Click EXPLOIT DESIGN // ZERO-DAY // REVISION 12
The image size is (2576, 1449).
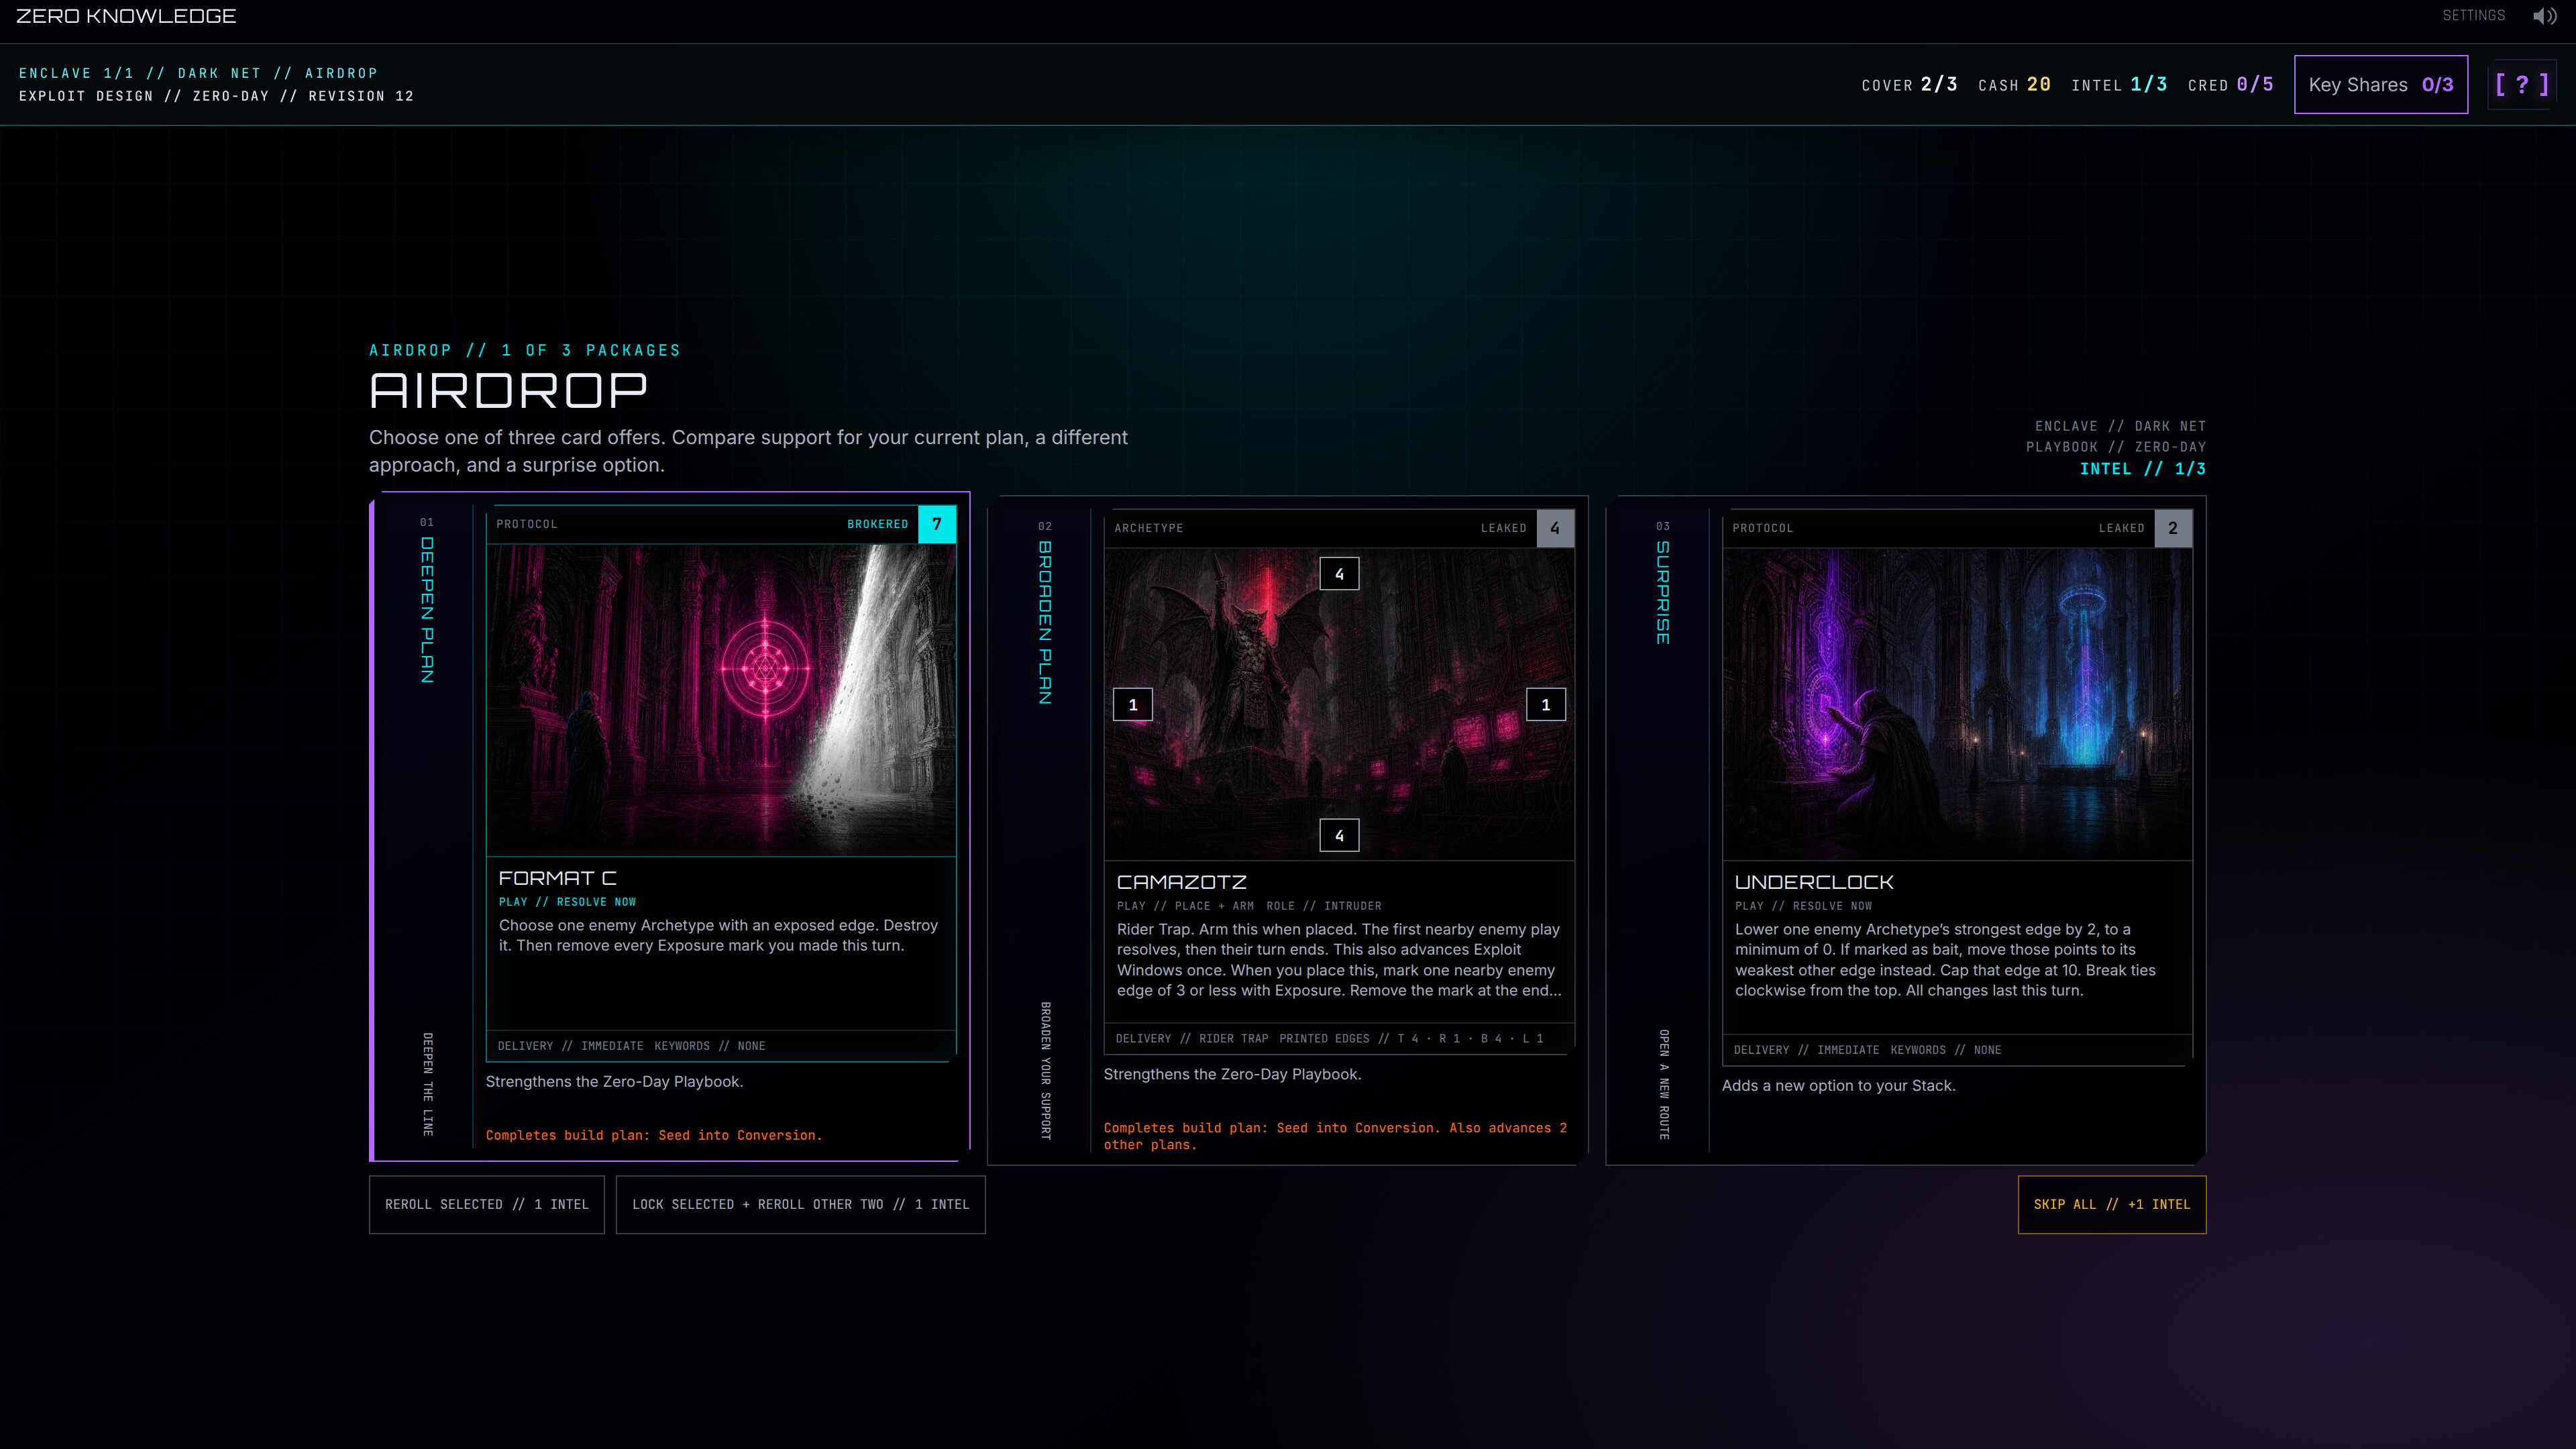[216, 96]
